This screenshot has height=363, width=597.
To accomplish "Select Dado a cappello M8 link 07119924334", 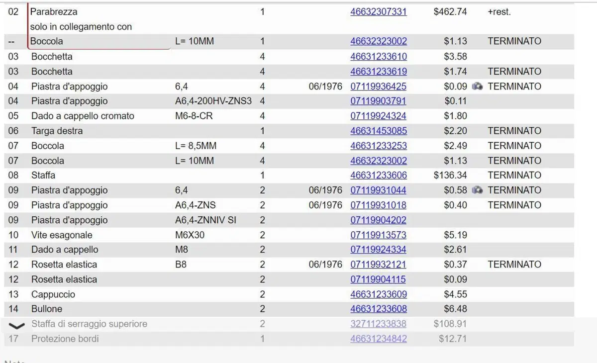I will pos(379,250).
